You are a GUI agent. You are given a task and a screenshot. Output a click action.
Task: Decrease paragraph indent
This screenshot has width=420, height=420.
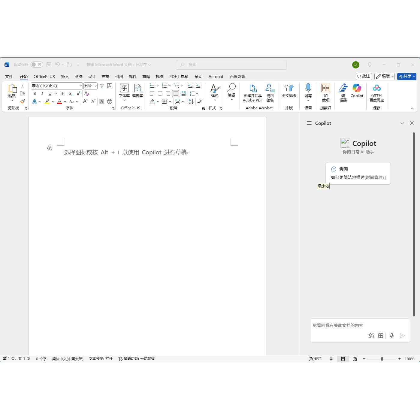(190, 86)
